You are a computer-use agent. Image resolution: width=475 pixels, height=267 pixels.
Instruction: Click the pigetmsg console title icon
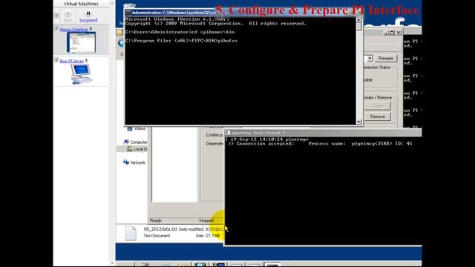(228, 133)
